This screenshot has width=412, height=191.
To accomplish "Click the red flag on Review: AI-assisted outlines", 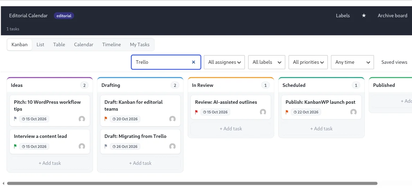I will click(x=196, y=112).
